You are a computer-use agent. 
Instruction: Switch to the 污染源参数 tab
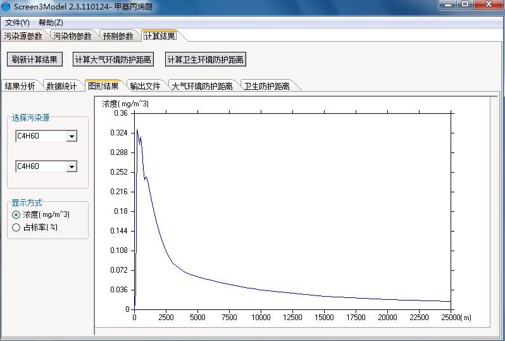[23, 36]
